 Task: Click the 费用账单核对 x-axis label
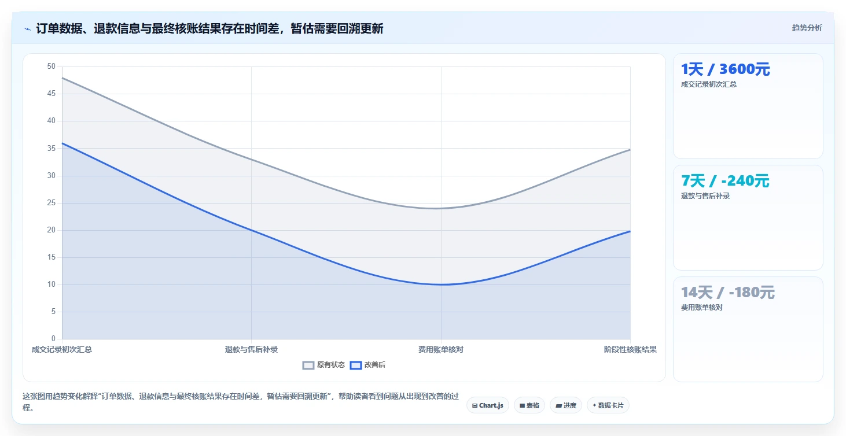click(441, 349)
